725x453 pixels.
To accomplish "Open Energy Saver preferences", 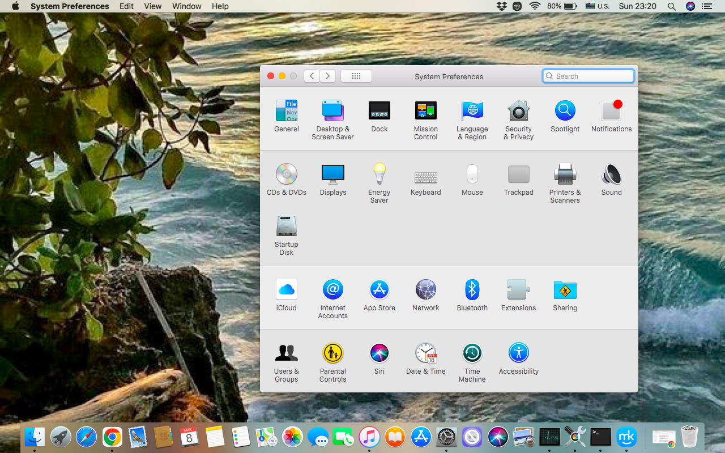I will point(379,174).
